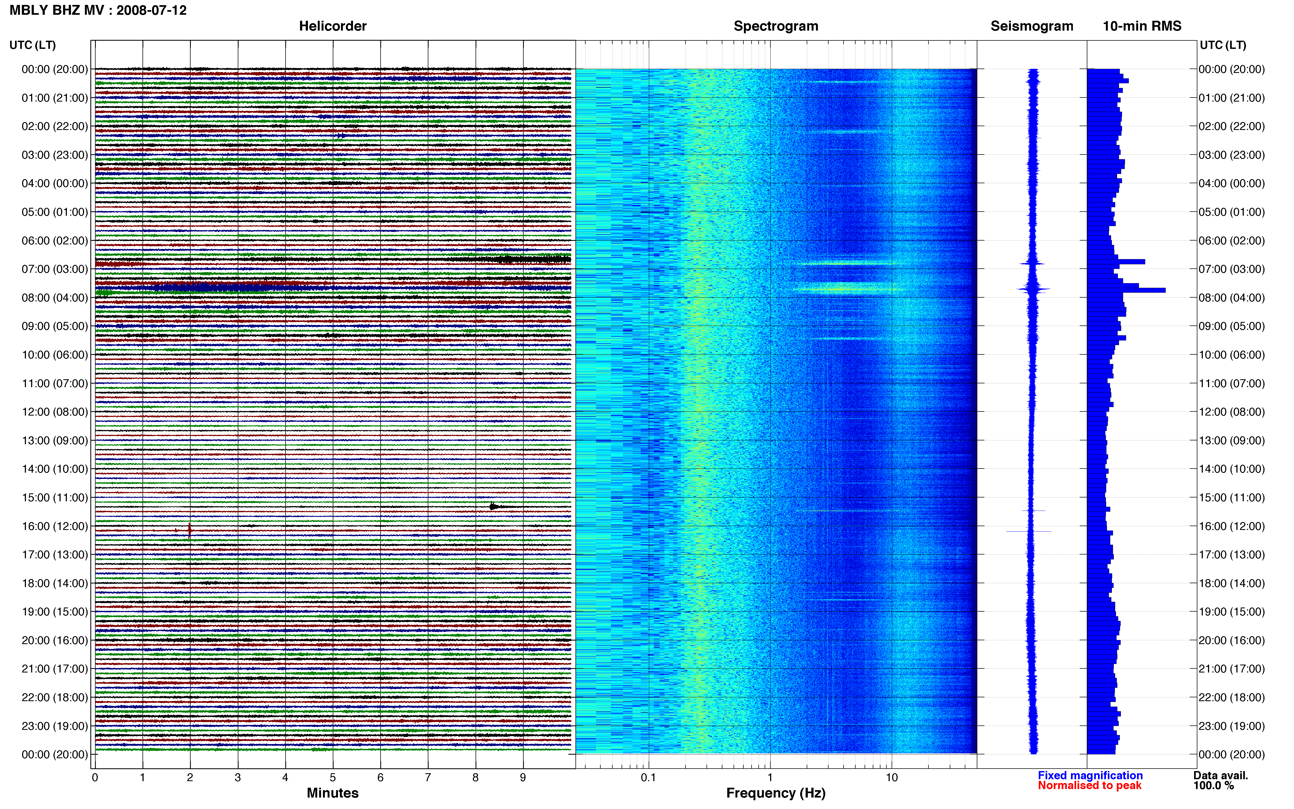Click minute tick label '9' under helicorder

[523, 777]
